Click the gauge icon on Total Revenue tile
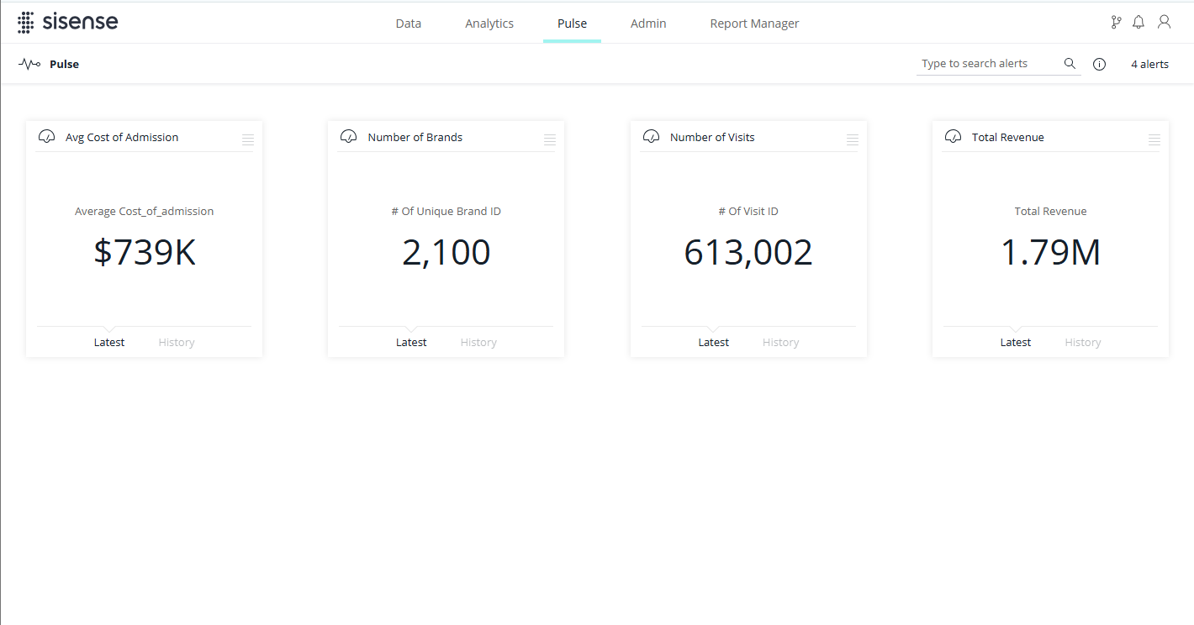 pos(953,137)
